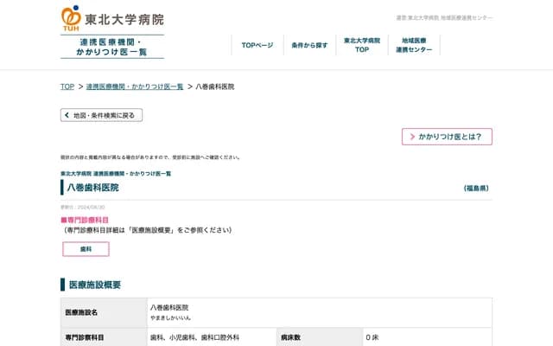Click 連携医療機関・かかりつけ医一覧 breadcrumb link
Image resolution: width=553 pixels, height=346 pixels.
[x=135, y=86]
